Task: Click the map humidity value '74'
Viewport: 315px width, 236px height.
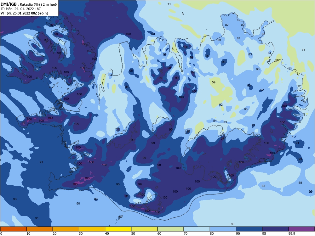Action: pos(303,50)
